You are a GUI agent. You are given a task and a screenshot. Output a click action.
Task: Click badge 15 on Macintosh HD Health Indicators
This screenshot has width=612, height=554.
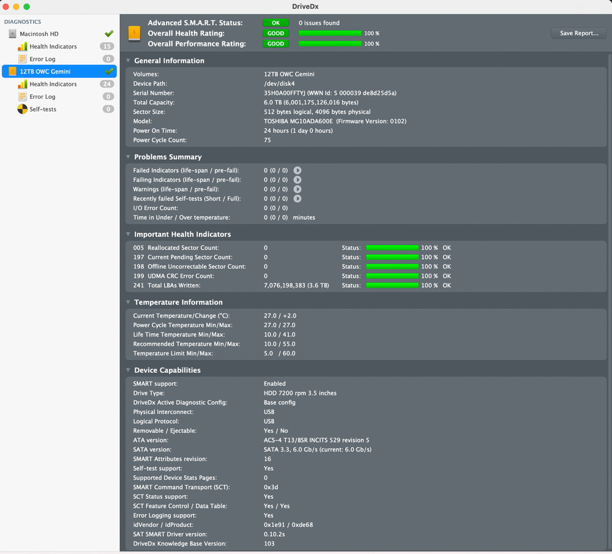(x=107, y=47)
